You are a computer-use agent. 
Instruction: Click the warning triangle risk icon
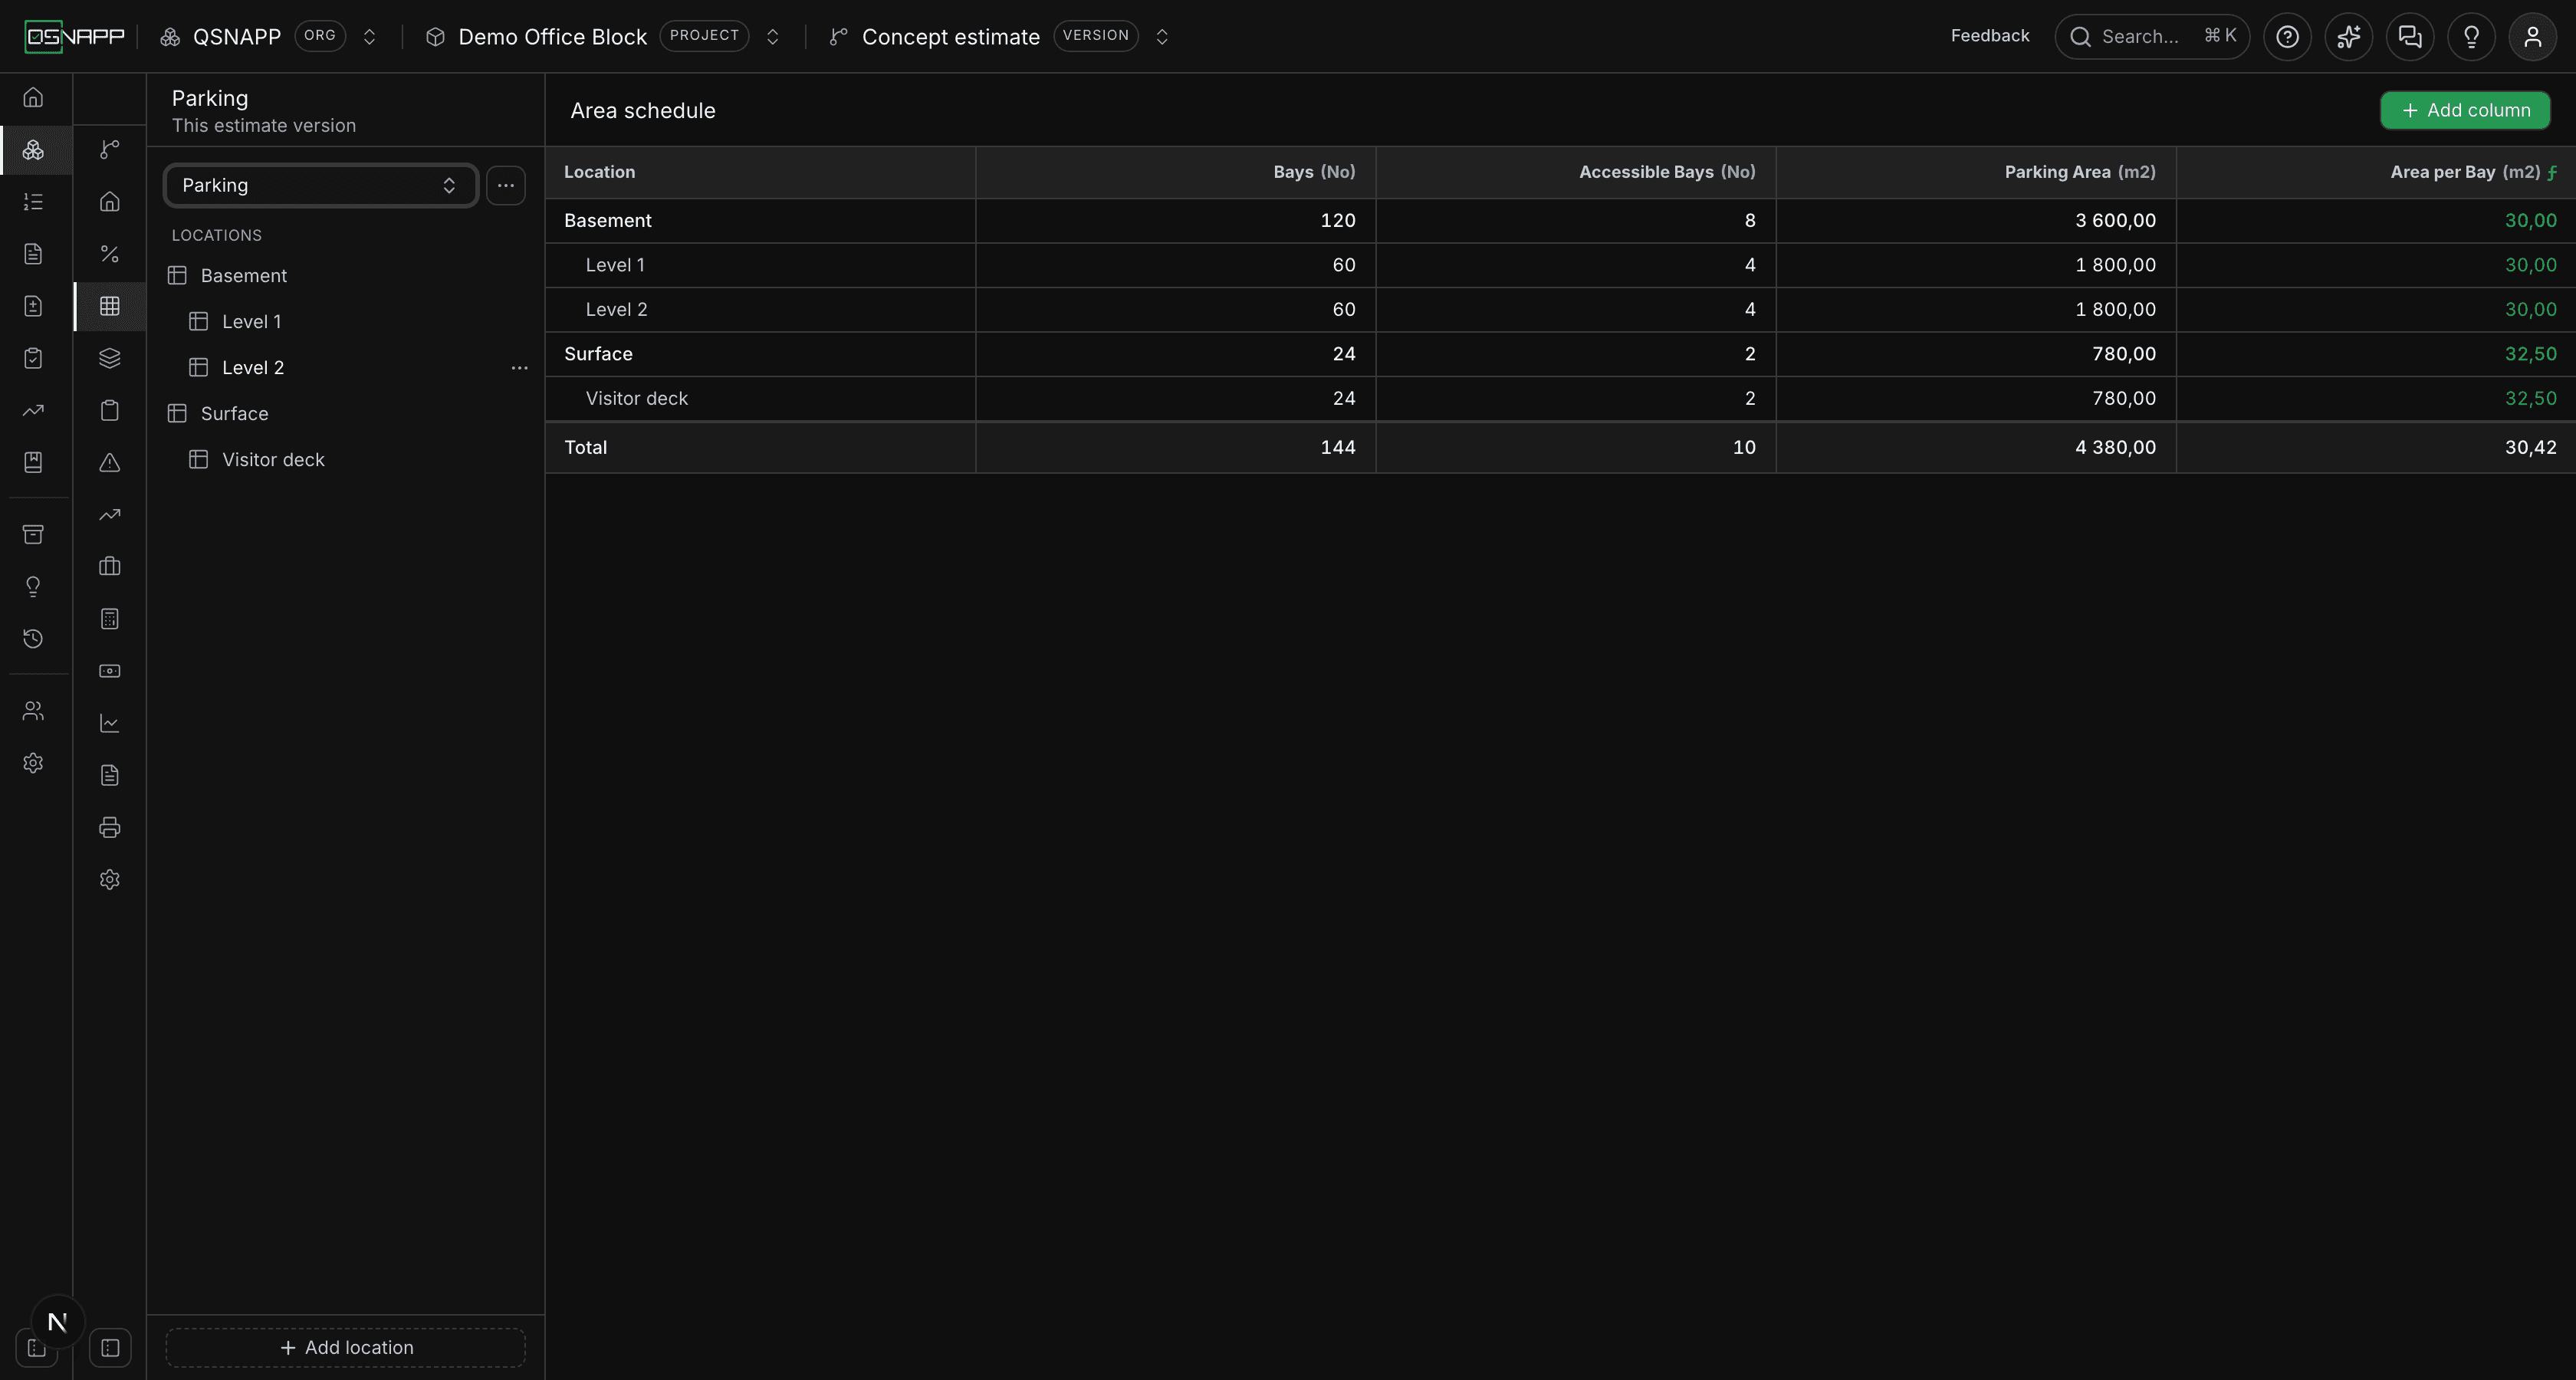pyautogui.click(x=110, y=462)
